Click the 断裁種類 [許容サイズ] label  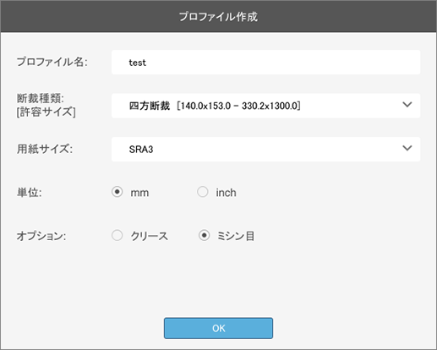[x=46, y=105]
